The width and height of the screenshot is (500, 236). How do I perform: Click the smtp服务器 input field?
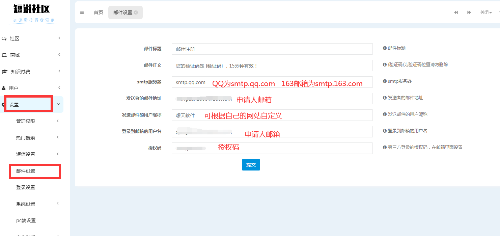[x=272, y=82]
